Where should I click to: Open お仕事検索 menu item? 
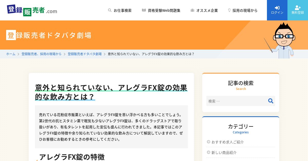coord(120,10)
